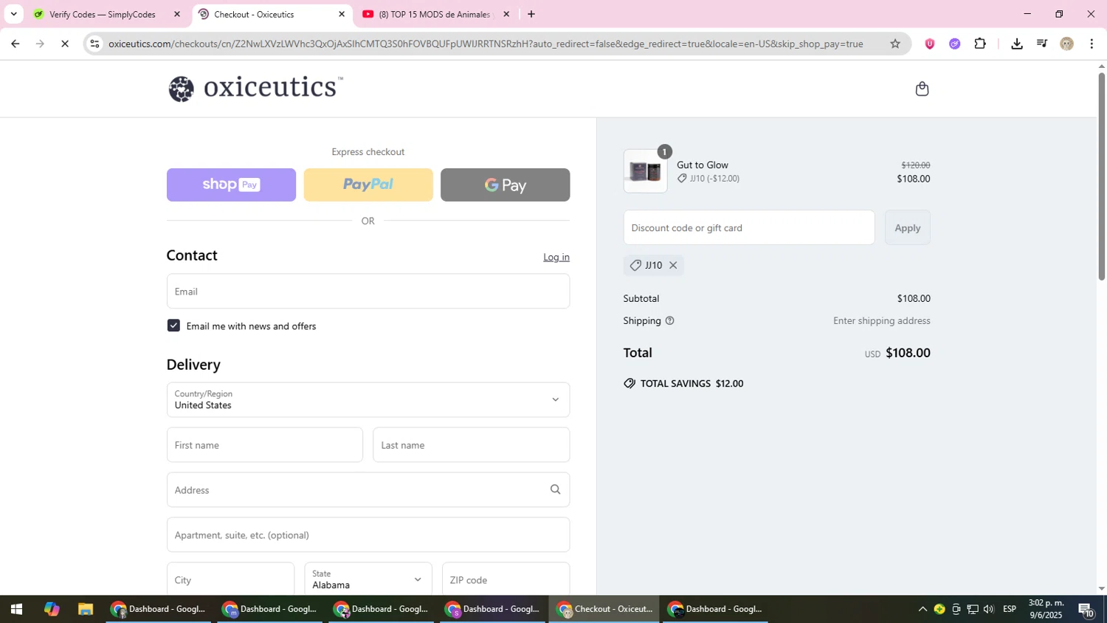Go back to the previous page

pos(15,44)
